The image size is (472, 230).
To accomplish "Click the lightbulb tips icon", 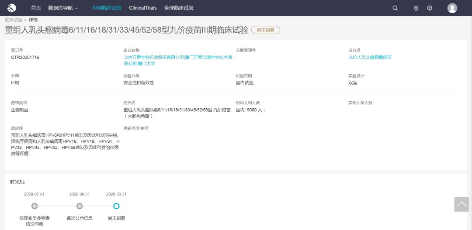I will [416, 8].
